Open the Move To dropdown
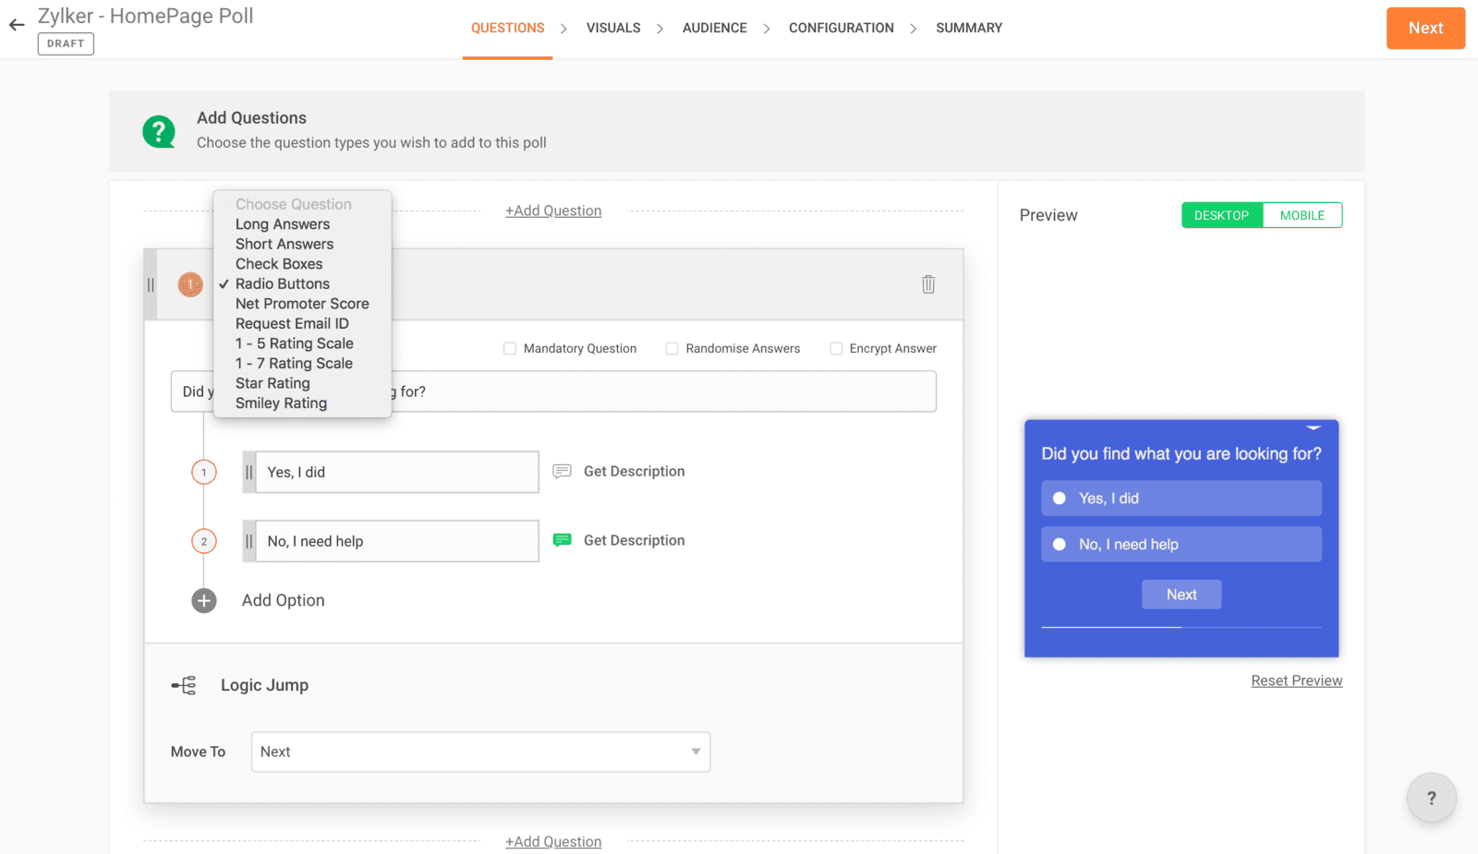This screenshot has height=854, width=1478. (480, 752)
